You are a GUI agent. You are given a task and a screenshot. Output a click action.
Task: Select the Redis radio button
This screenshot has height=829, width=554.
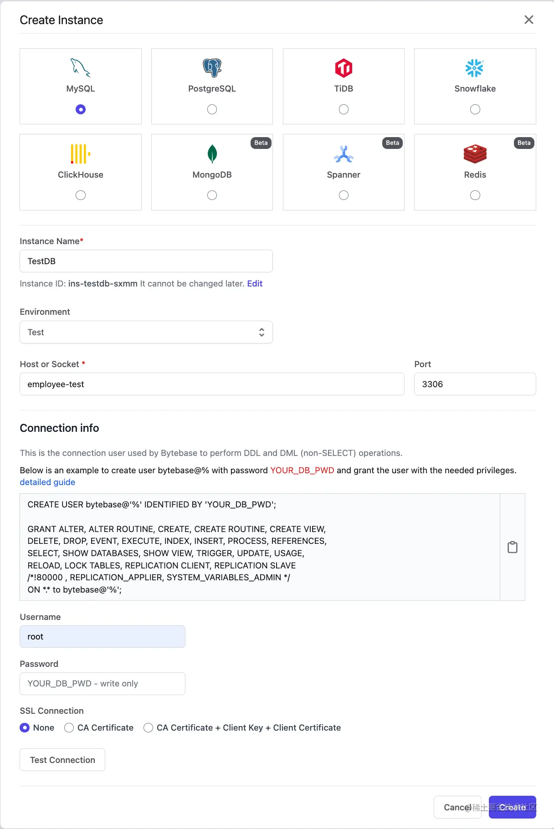(x=475, y=195)
